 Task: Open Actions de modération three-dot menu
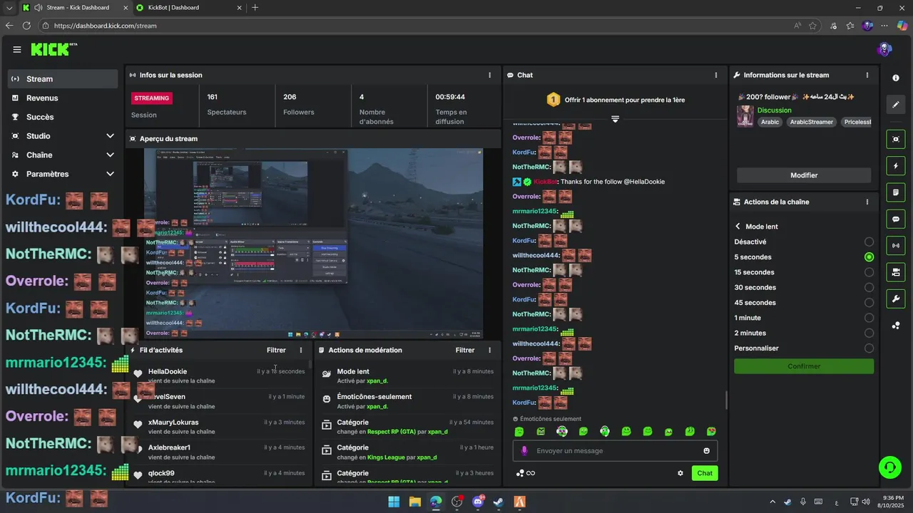(x=489, y=350)
